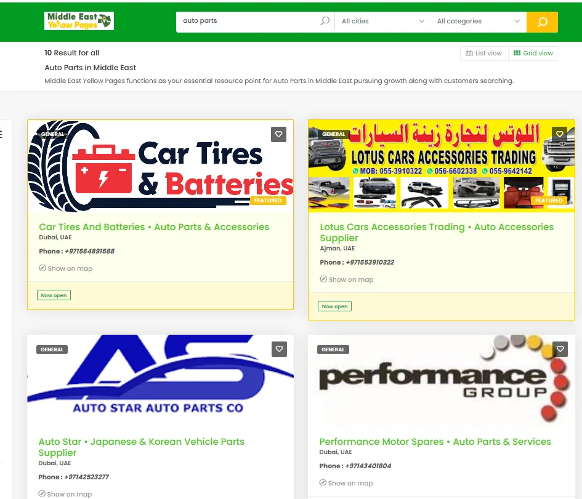The width and height of the screenshot is (582, 499).
Task: Open Car Tires & Batteries banner image
Action: click(160, 166)
